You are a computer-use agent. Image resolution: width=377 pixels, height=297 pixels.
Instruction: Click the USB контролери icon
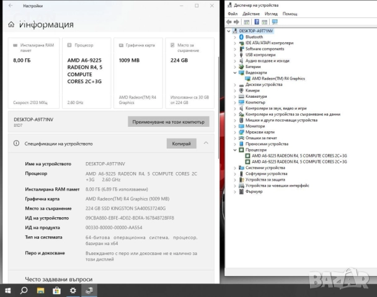pyautogui.click(x=241, y=54)
